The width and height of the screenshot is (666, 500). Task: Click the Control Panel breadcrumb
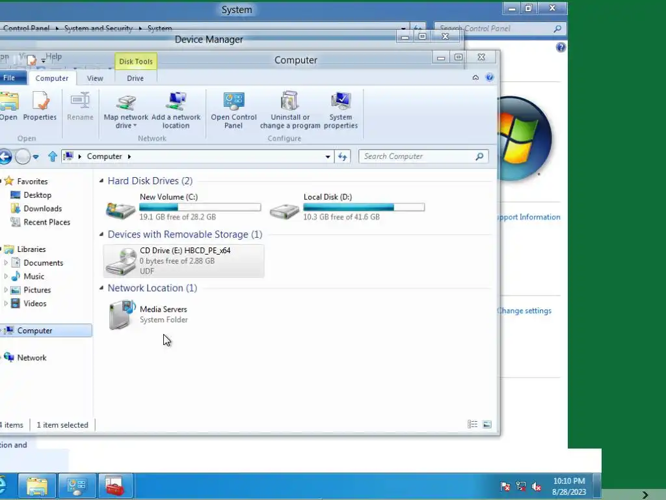click(x=26, y=29)
